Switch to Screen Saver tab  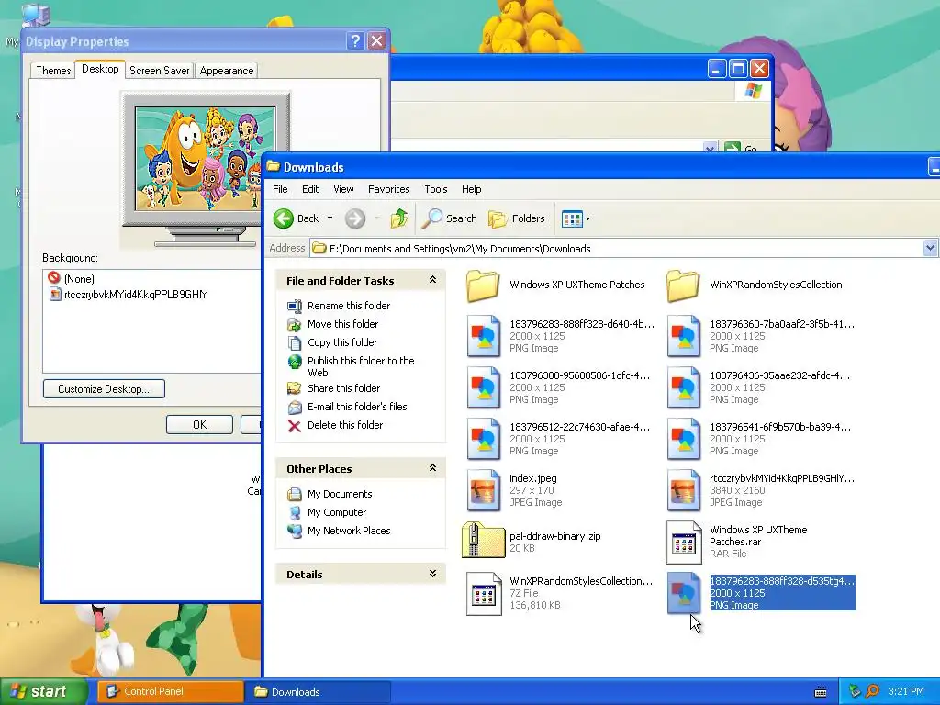[x=159, y=70]
